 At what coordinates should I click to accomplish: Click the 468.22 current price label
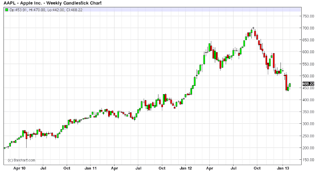308,84
